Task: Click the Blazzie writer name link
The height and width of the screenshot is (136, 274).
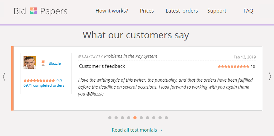Action: 55,63
